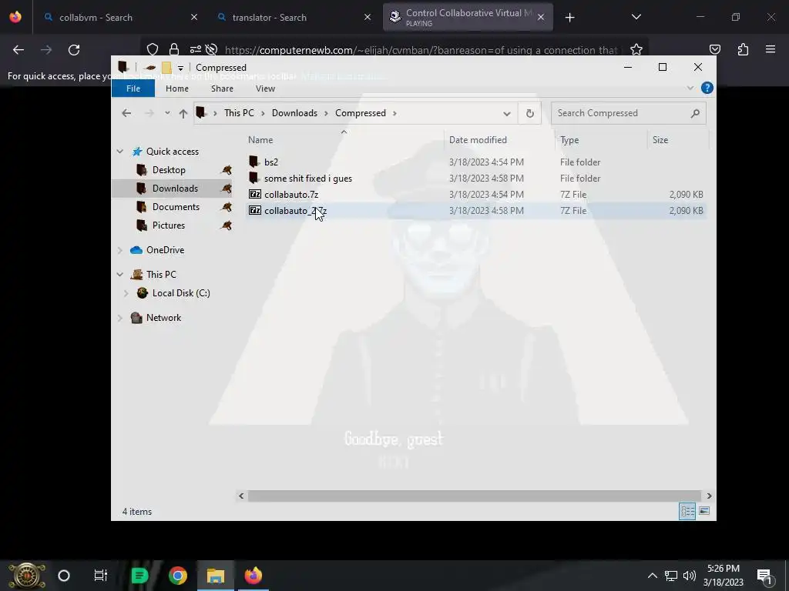Click the Network icon in sidebar
This screenshot has width=789, height=591.
[136, 318]
